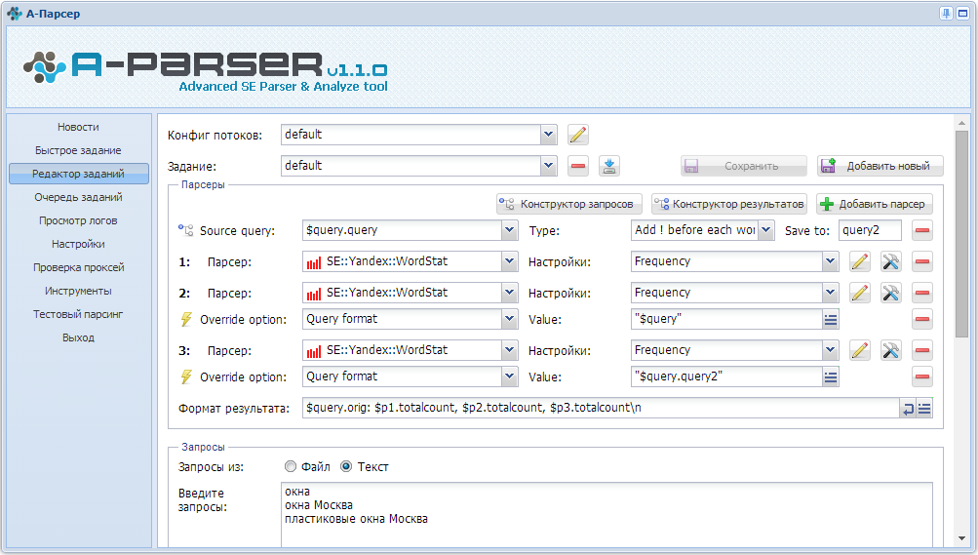The width and height of the screenshot is (978, 555).
Task: Click Добавить парсер button
Action: [875, 204]
